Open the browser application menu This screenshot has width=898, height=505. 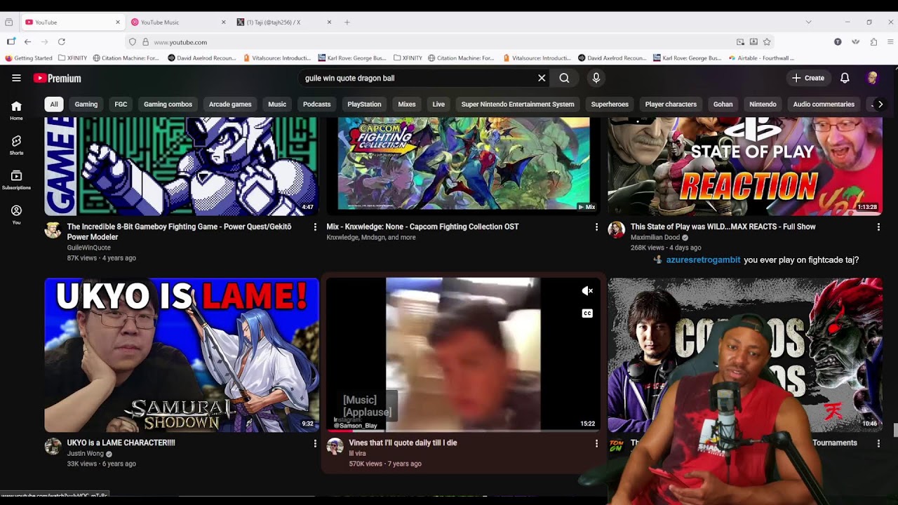tap(891, 42)
